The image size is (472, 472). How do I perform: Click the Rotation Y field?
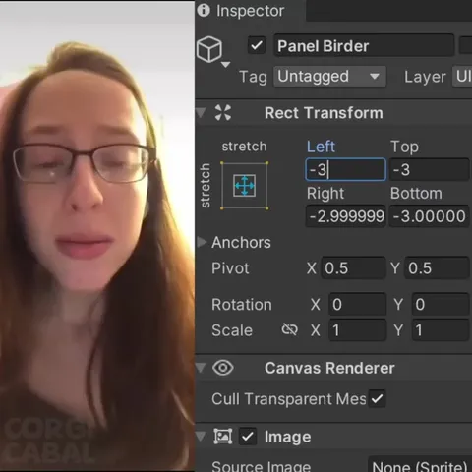tap(441, 305)
